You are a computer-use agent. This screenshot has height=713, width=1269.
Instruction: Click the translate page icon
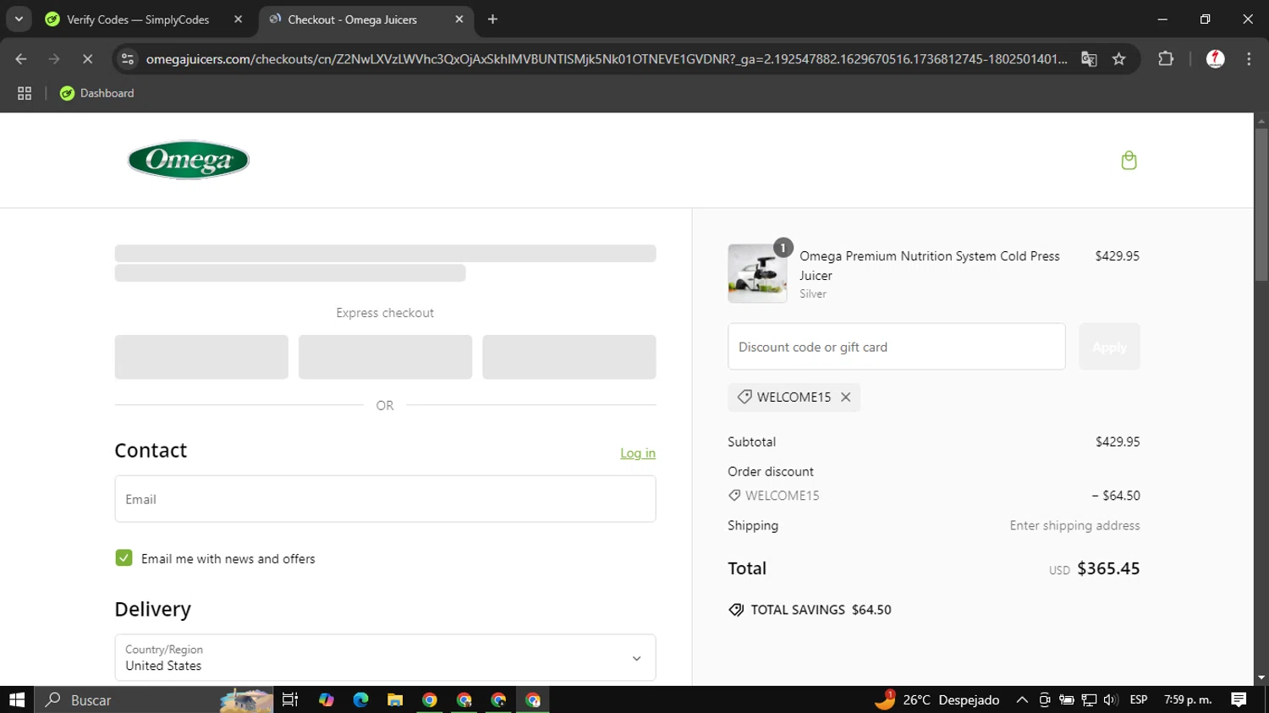pyautogui.click(x=1089, y=59)
